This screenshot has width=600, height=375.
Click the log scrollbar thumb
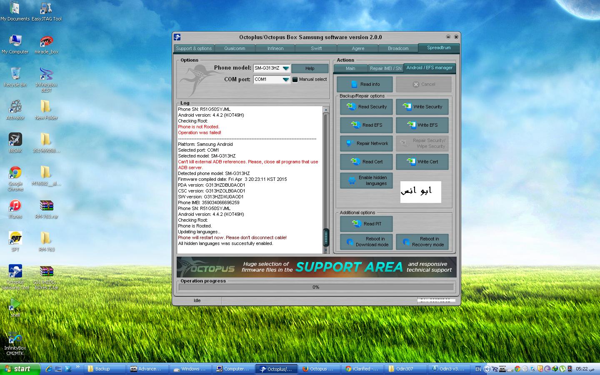point(326,237)
